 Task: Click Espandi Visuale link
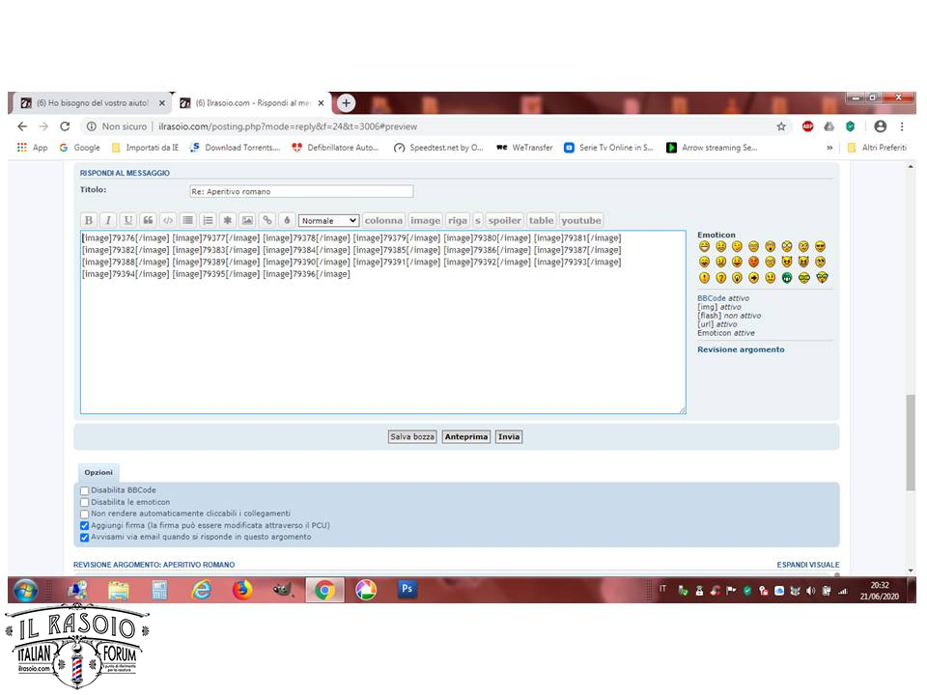(807, 565)
